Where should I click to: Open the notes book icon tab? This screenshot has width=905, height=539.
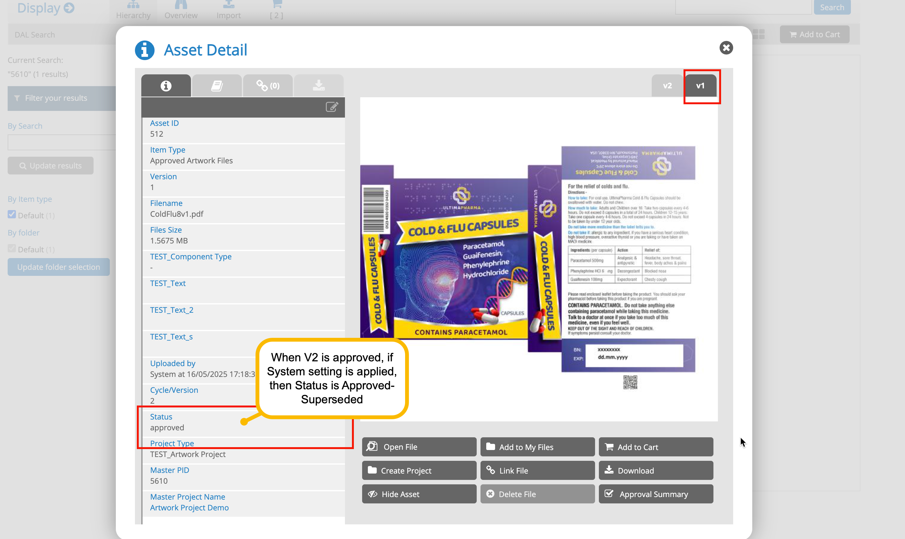coord(217,86)
